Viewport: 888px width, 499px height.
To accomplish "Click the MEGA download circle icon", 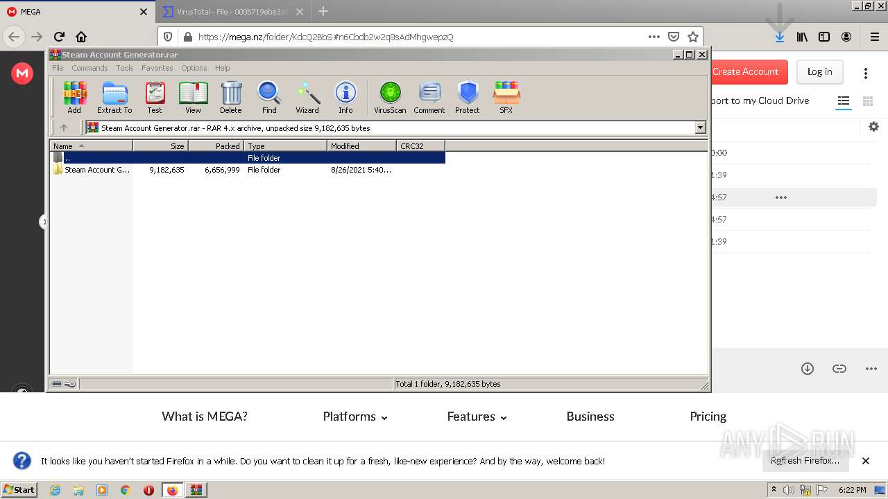I will 807,369.
